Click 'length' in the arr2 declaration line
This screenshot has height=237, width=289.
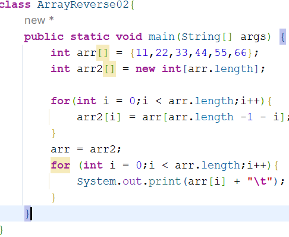(234, 69)
